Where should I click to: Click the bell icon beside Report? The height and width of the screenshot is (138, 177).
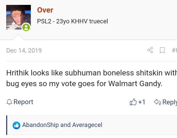[9, 102]
